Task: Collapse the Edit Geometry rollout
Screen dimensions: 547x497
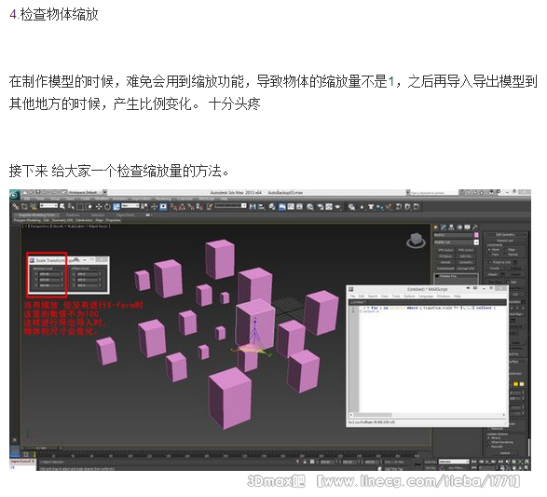Action: coord(506,235)
